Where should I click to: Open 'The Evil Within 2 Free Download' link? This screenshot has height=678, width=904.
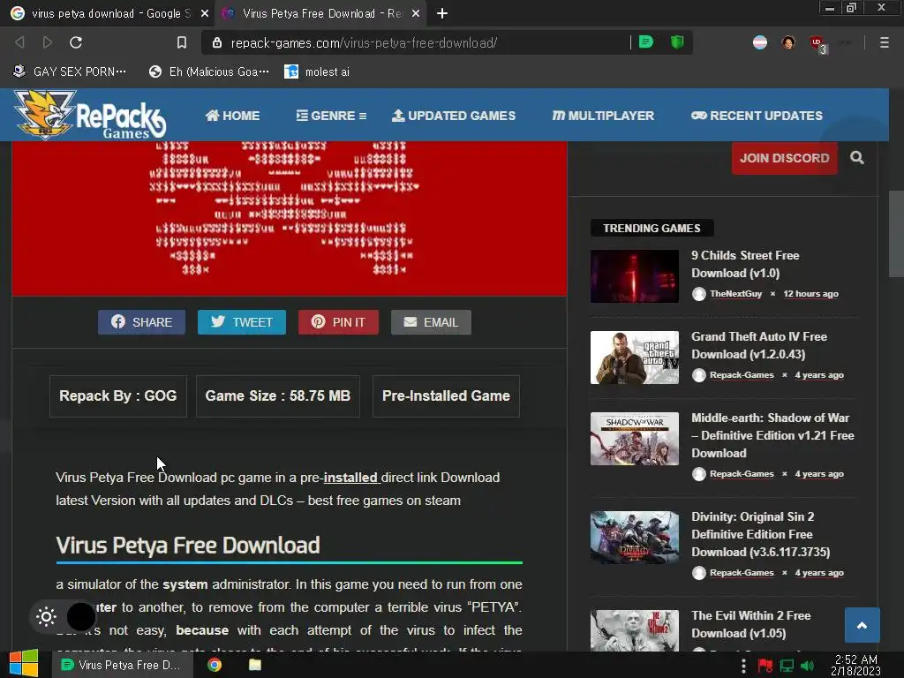point(750,624)
